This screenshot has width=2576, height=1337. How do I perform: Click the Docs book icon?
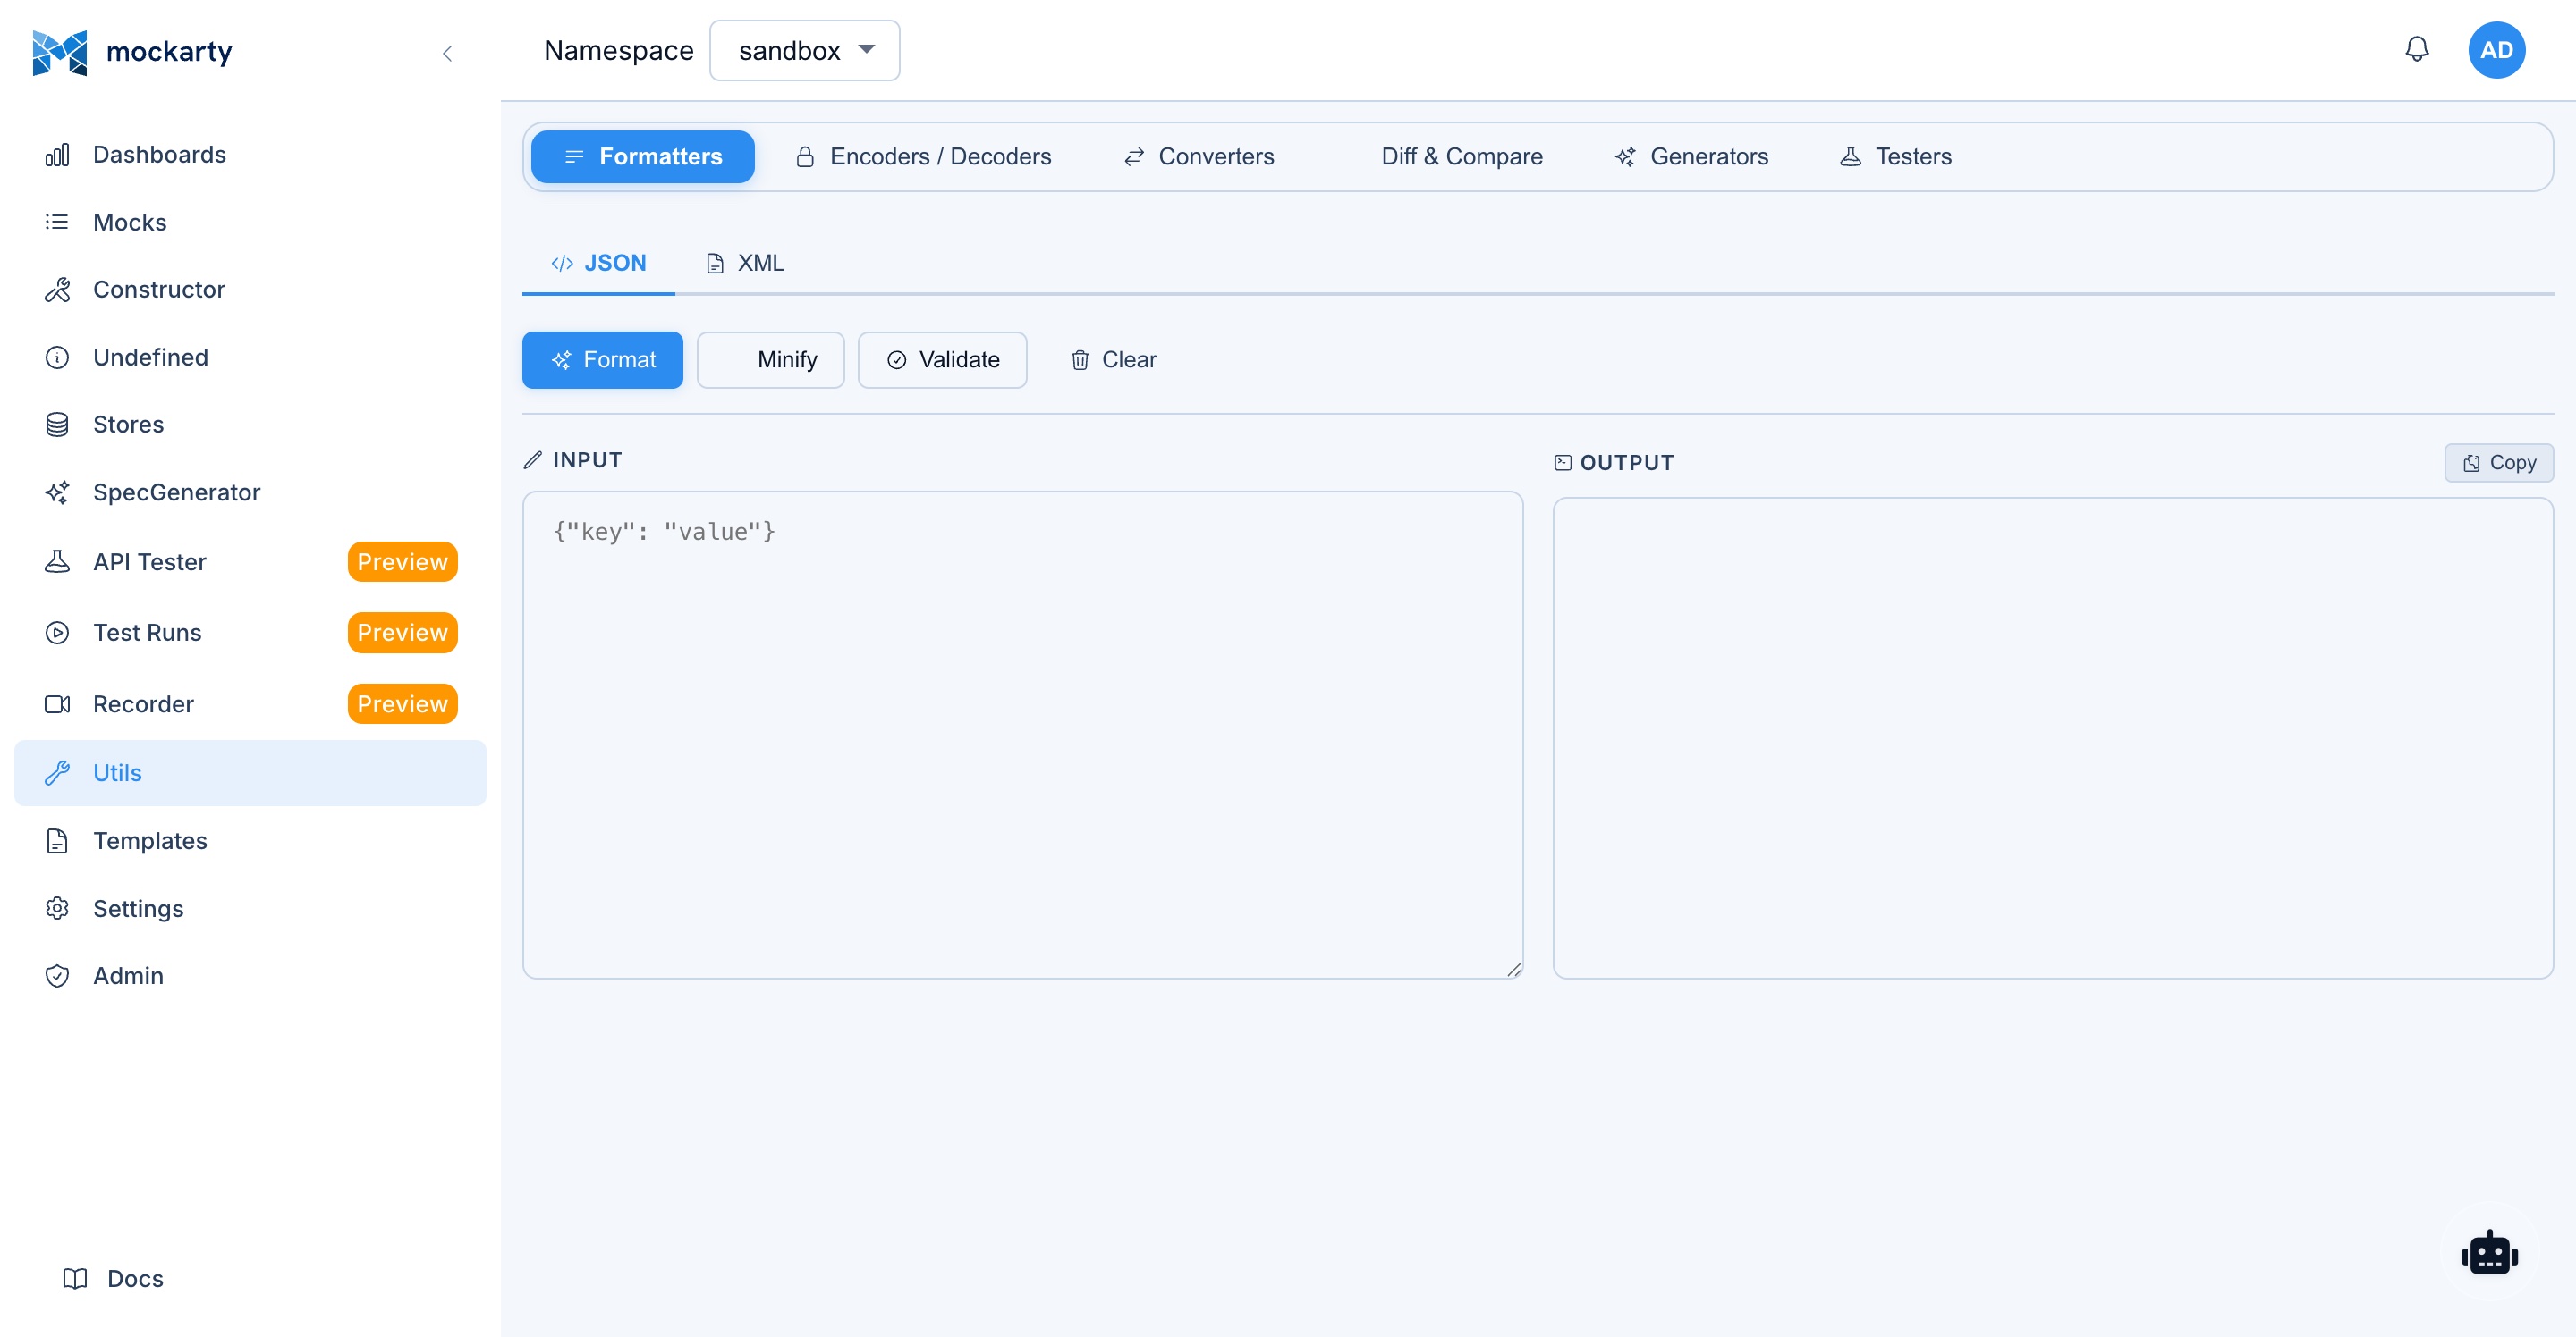[75, 1279]
